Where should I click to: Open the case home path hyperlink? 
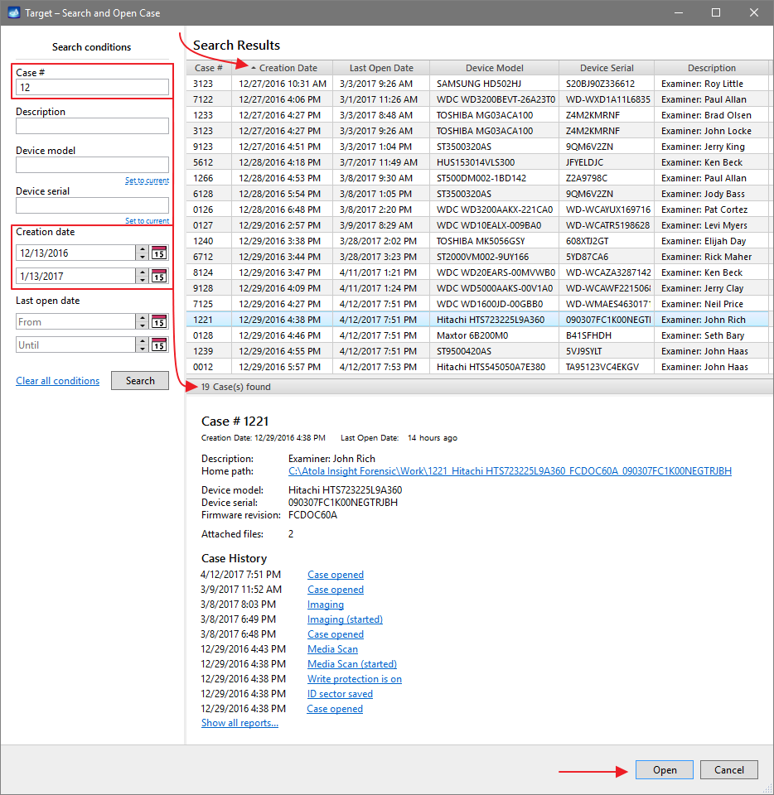(x=509, y=470)
